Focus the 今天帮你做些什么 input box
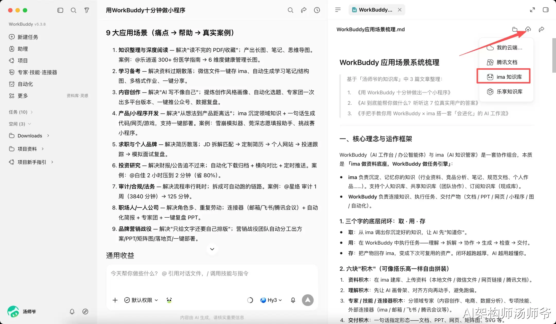Viewport: 556px width, 324px height. click(x=212, y=273)
